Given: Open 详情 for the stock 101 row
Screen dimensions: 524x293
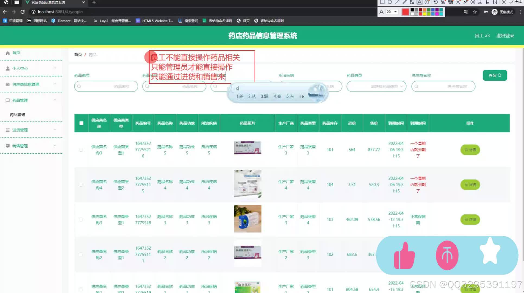Looking at the screenshot, I should 470,150.
